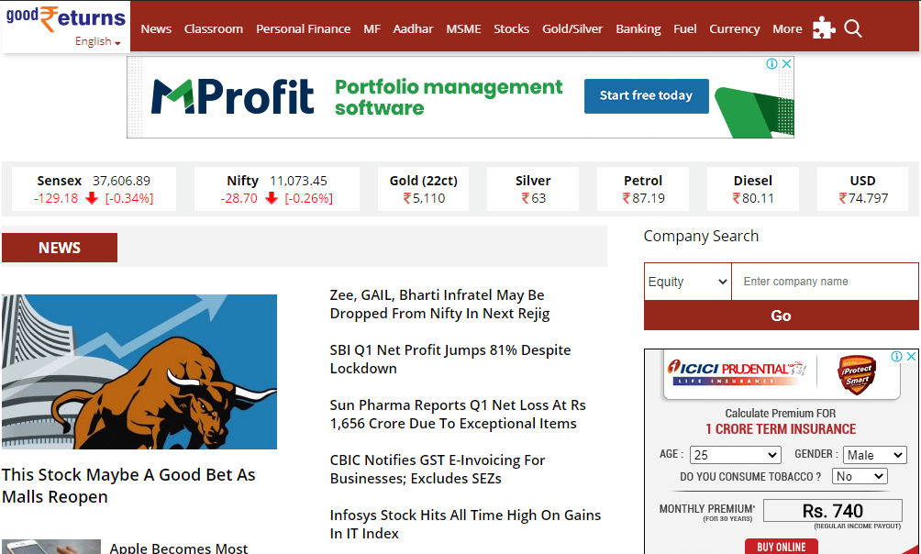Open CBIC GST E-Invoicing article
Viewport: 921px width, 554px height.
tap(437, 469)
